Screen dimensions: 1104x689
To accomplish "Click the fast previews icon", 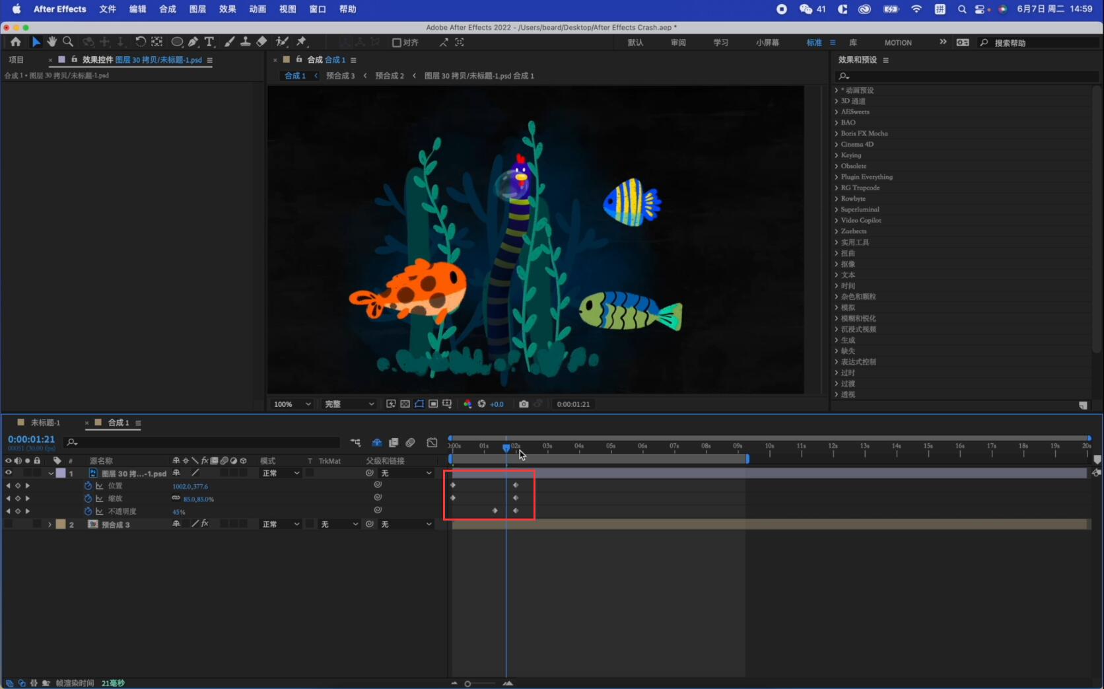I will pyautogui.click(x=391, y=404).
